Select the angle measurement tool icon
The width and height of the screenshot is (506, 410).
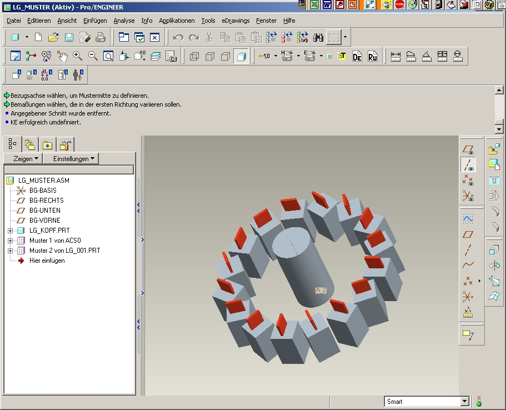tap(427, 56)
